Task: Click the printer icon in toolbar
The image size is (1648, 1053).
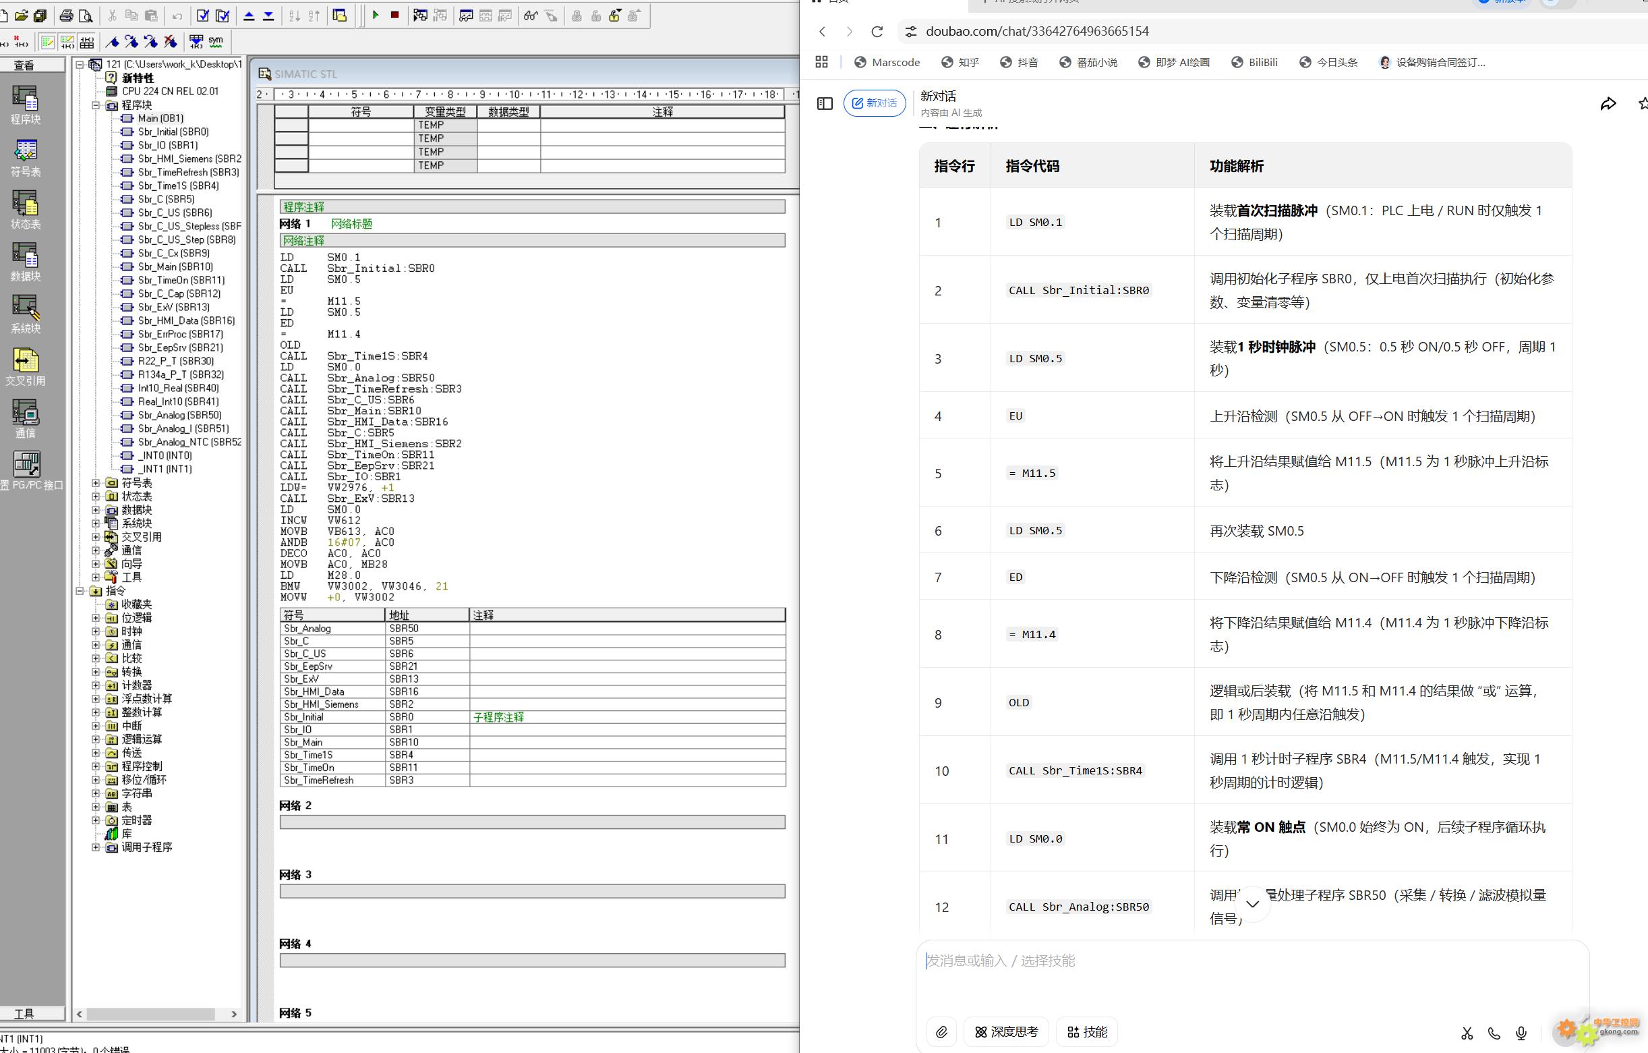Action: click(x=66, y=15)
